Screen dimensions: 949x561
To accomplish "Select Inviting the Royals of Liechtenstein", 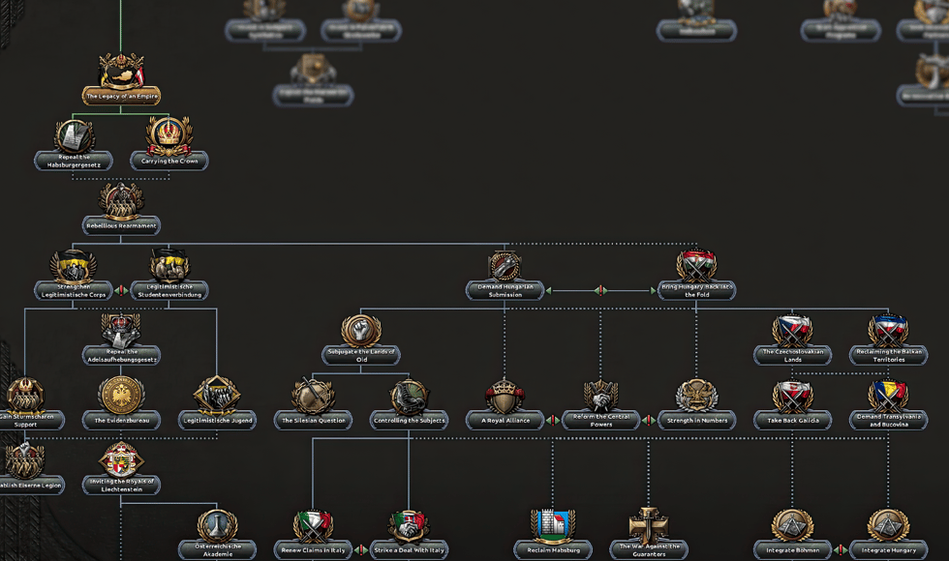I will point(121,468).
